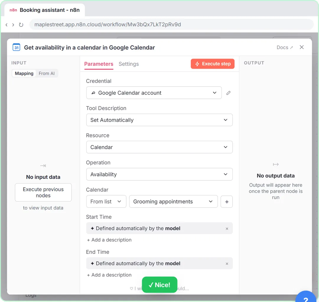This screenshot has width=319, height=302.
Task: Click the green Nice! toast
Action: click(159, 285)
